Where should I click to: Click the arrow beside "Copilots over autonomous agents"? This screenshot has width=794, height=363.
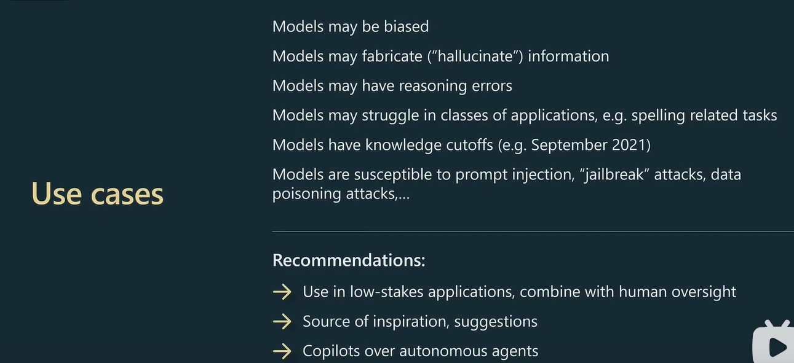point(282,351)
